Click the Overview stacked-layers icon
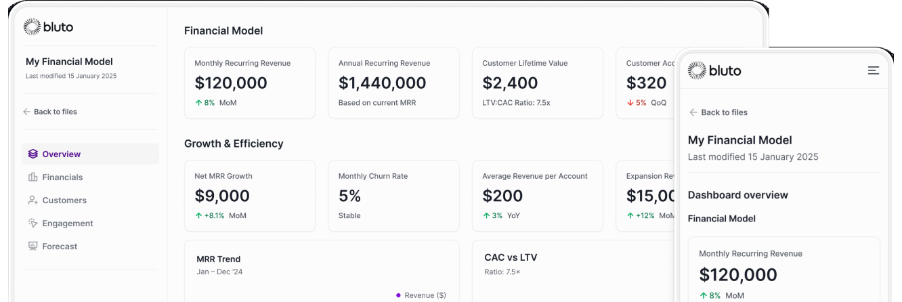902x302 pixels. click(x=33, y=154)
